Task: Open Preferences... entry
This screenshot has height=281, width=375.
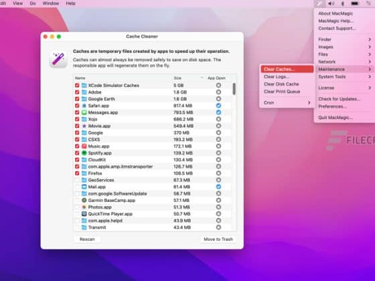Action: [x=344, y=106]
